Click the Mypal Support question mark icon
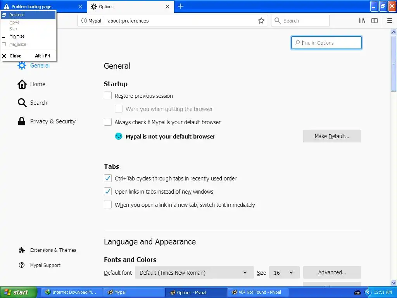The width and height of the screenshot is (397, 298). 22,265
